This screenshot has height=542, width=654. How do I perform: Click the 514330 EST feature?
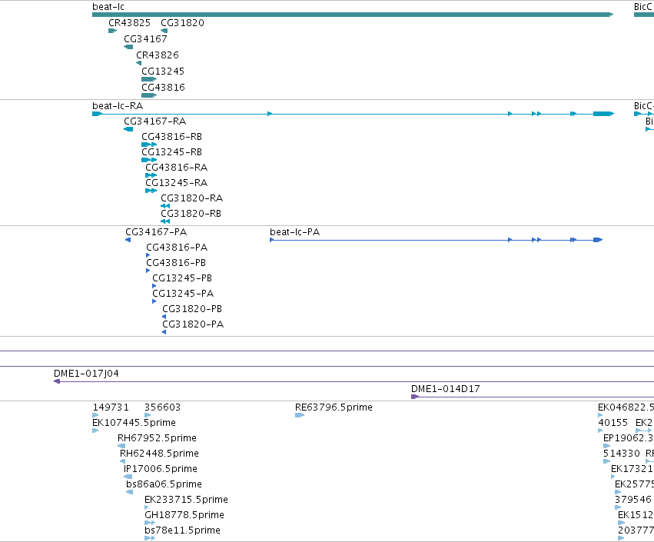(x=607, y=461)
